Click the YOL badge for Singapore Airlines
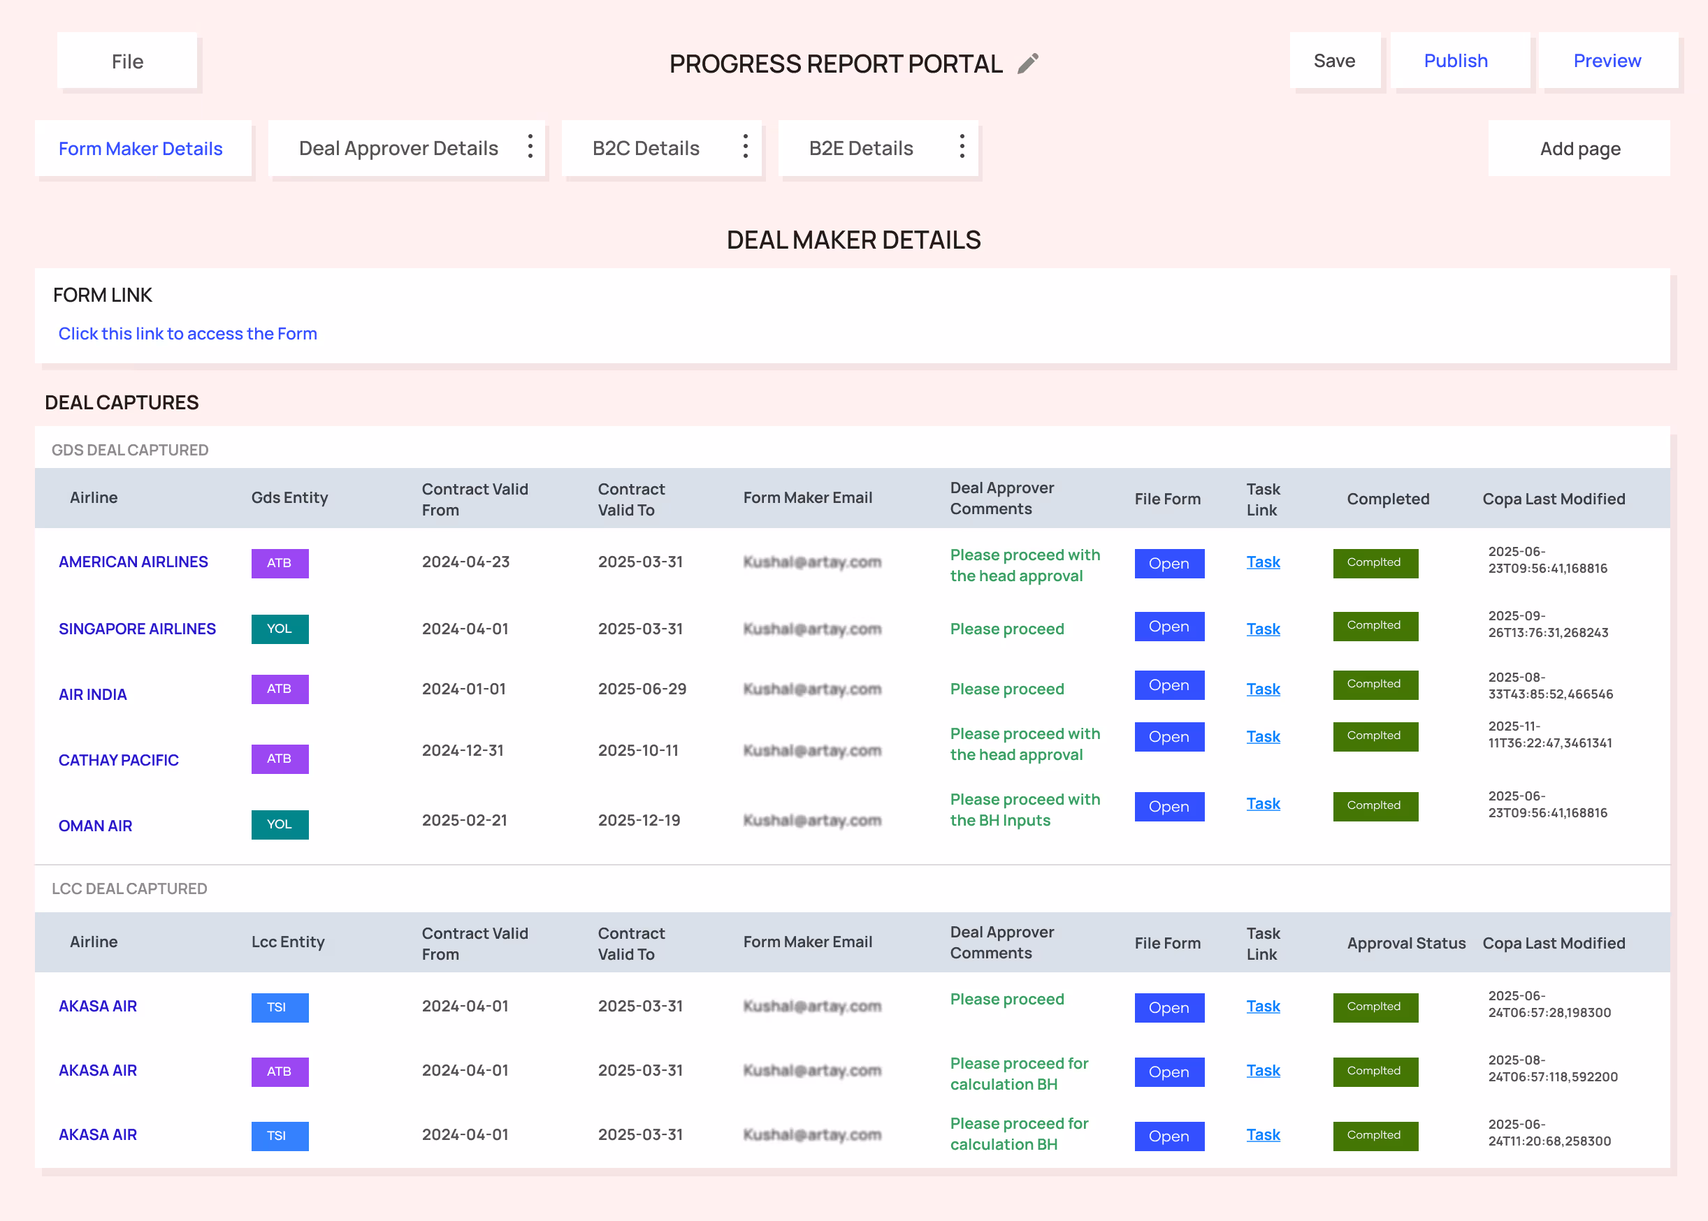Viewport: 1708px width, 1221px height. click(x=279, y=629)
